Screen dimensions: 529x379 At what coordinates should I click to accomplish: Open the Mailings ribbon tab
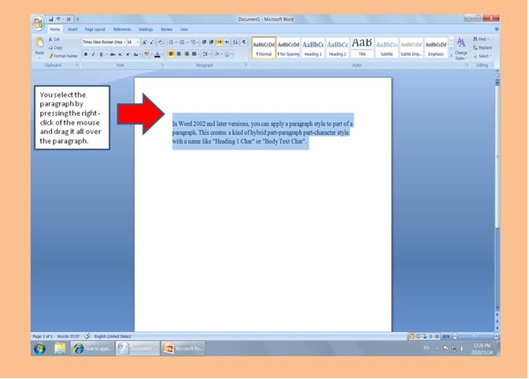pyautogui.click(x=146, y=29)
